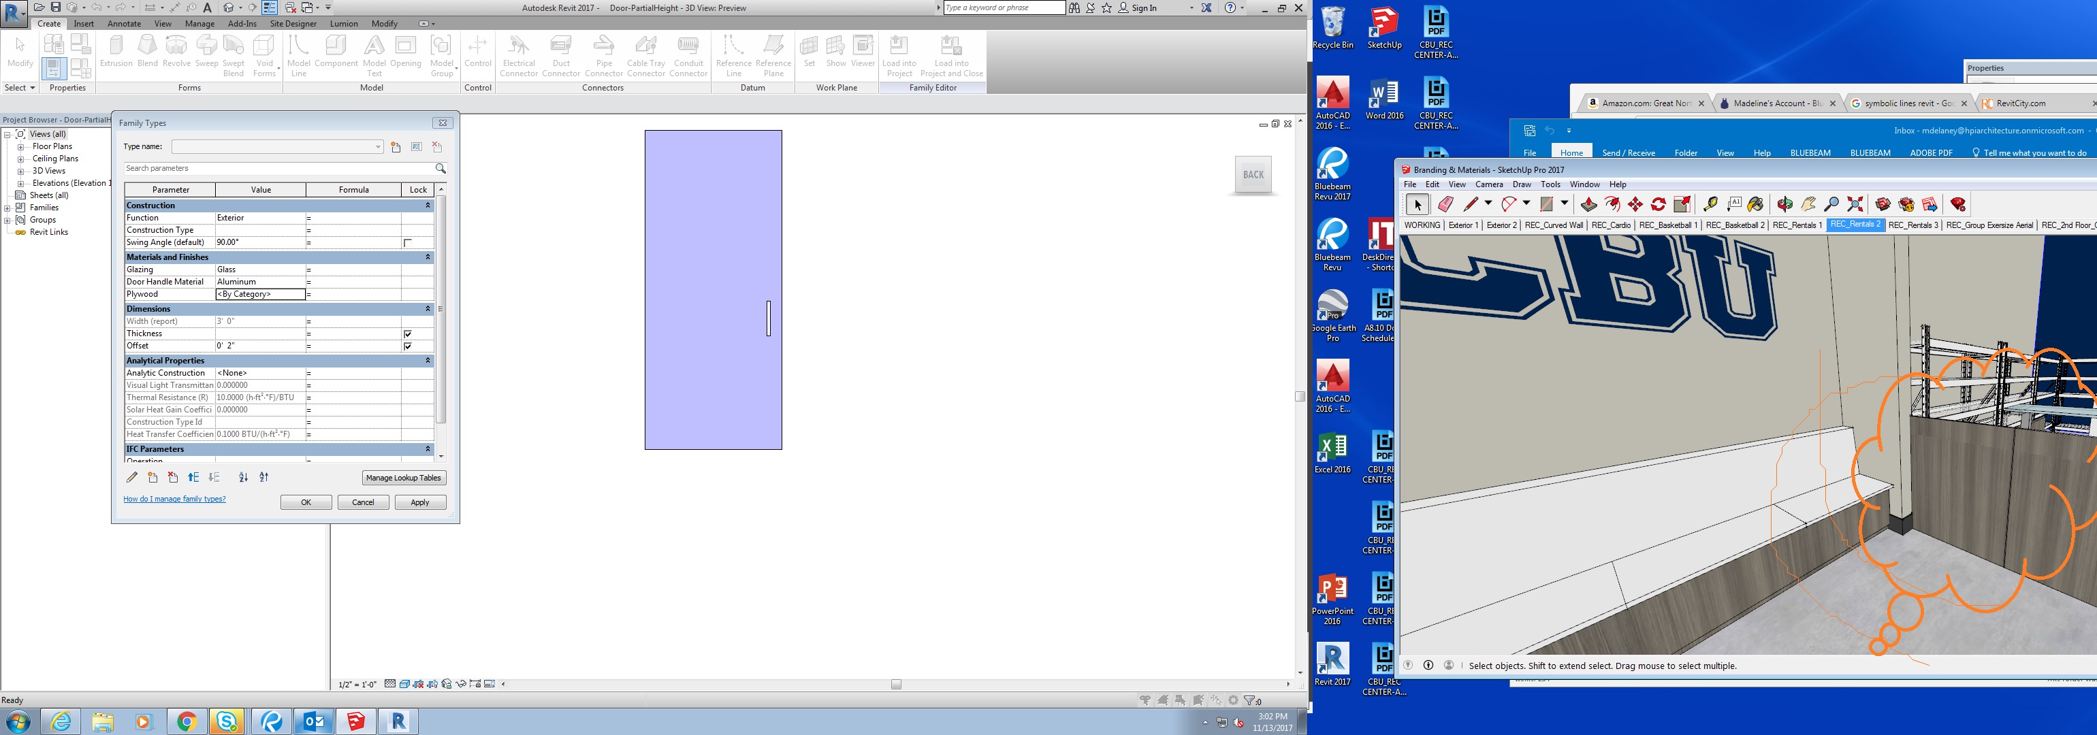The height and width of the screenshot is (735, 2097).
Task: Sort parameters in ascending order icon
Action: pyautogui.click(x=242, y=478)
